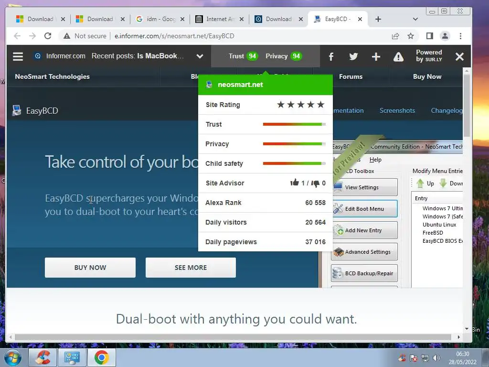This screenshot has width=489, height=367.
Task: Click Chrome icon in taskbar
Action: (102, 357)
